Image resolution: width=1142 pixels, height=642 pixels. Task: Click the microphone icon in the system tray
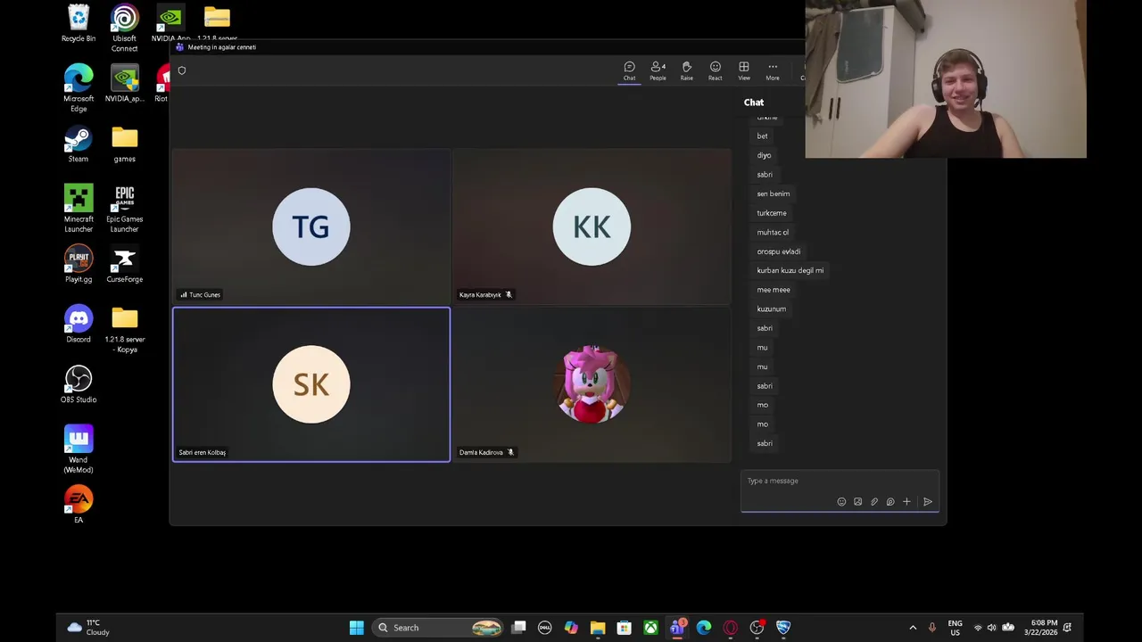pos(932,628)
